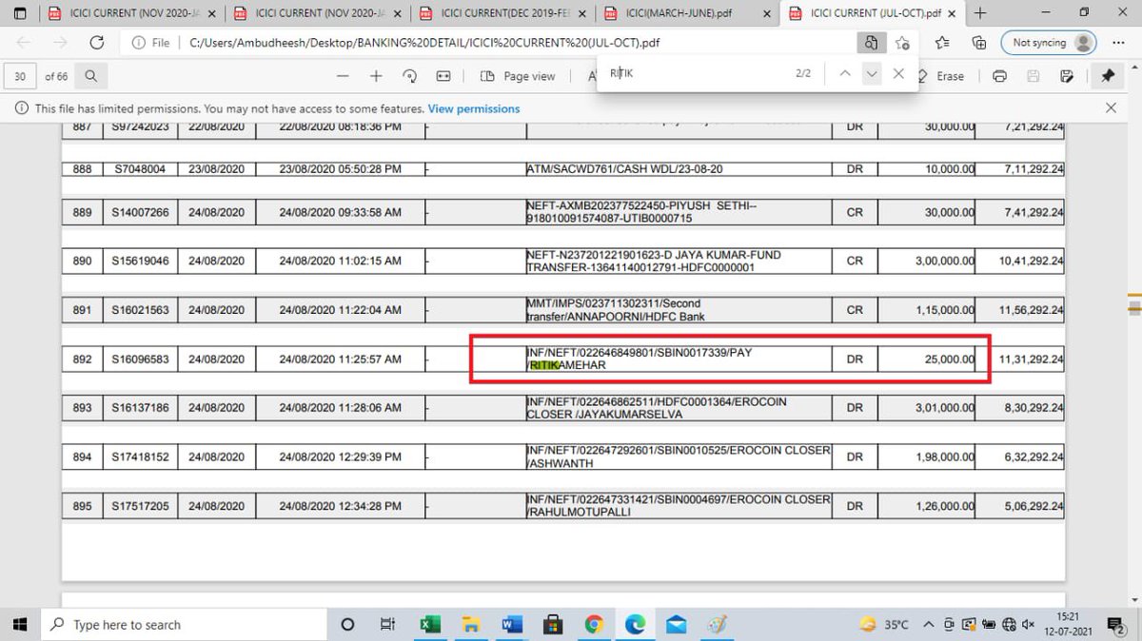Image resolution: width=1142 pixels, height=641 pixels.
Task: Open browser settings and more menu
Action: tap(1118, 43)
